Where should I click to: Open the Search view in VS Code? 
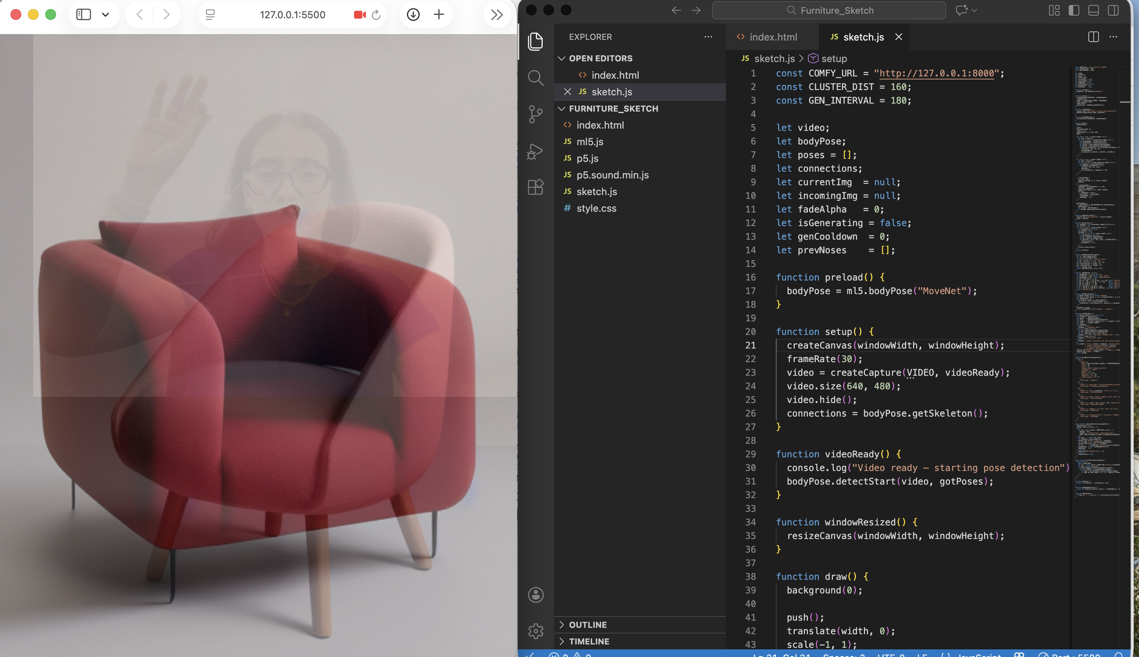pyautogui.click(x=535, y=78)
